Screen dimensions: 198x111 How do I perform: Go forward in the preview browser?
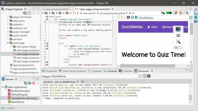[x=125, y=18]
